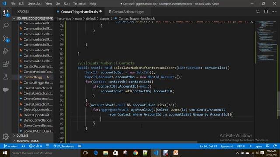This screenshot has width=280, height=157.
Task: Collapse the EXAMPLECODESOFSESSIONS folder section
Action: click(33, 18)
